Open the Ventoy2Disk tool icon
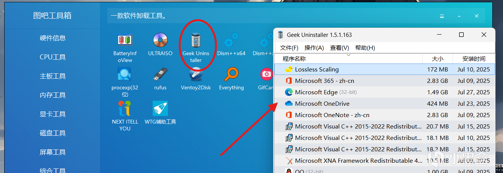The image size is (503, 173). coord(196,74)
